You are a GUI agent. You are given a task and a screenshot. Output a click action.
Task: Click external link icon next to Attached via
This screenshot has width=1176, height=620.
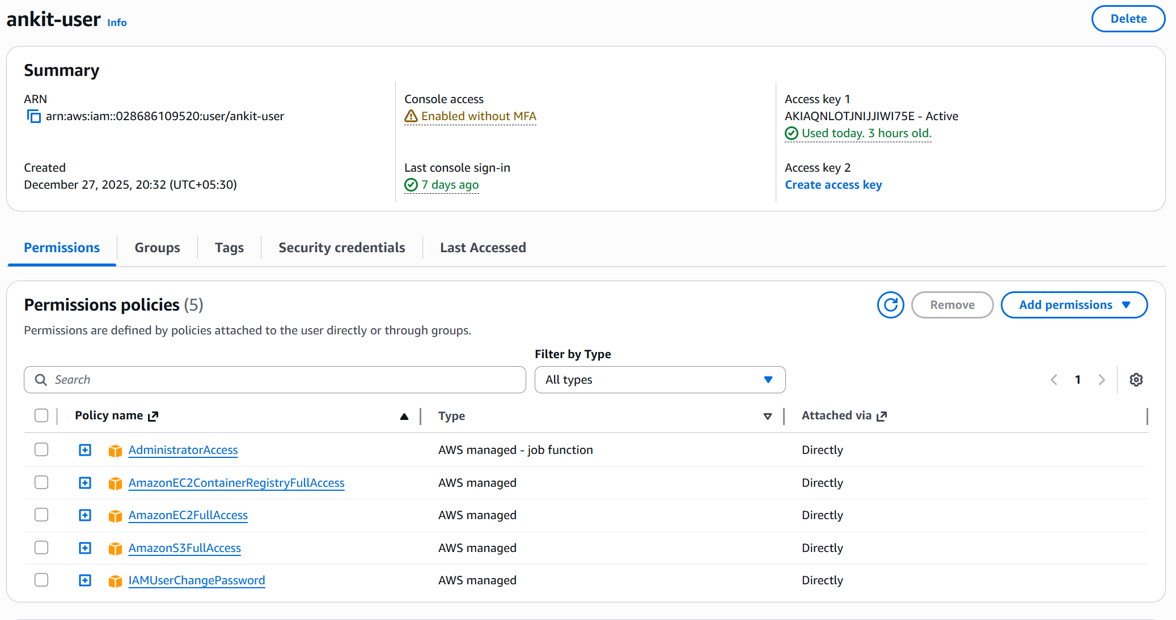pyautogui.click(x=882, y=417)
